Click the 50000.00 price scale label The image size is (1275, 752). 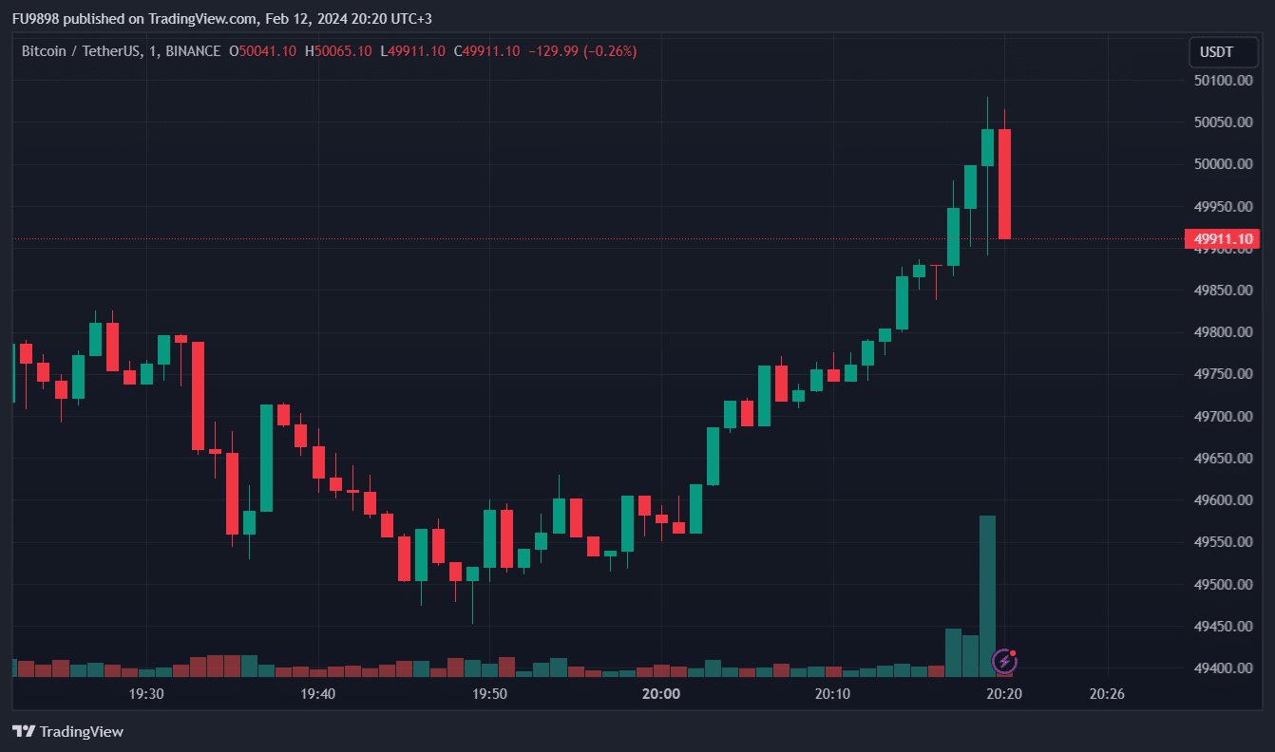(1222, 164)
